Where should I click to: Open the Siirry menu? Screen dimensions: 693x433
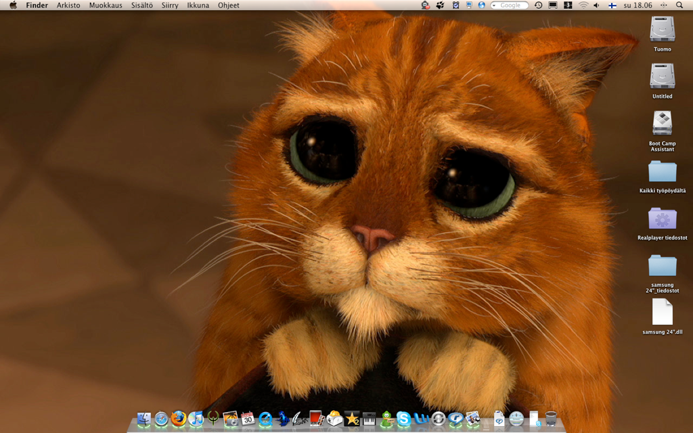pyautogui.click(x=170, y=5)
